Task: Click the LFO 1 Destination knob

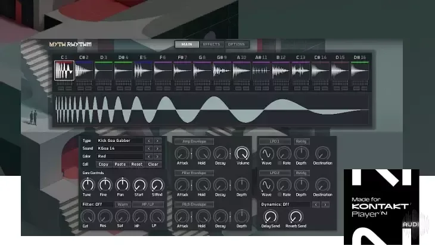Action: tap(322, 153)
